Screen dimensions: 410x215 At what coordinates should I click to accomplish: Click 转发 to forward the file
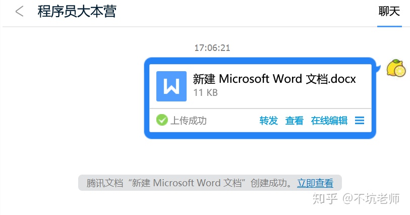coord(268,121)
